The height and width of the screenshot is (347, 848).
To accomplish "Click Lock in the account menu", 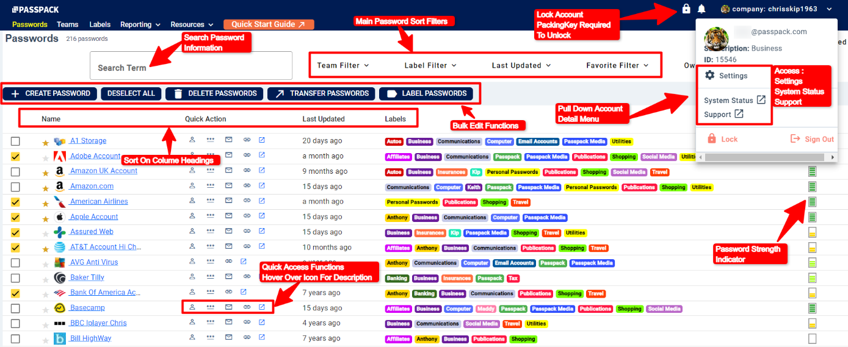I will pyautogui.click(x=722, y=139).
